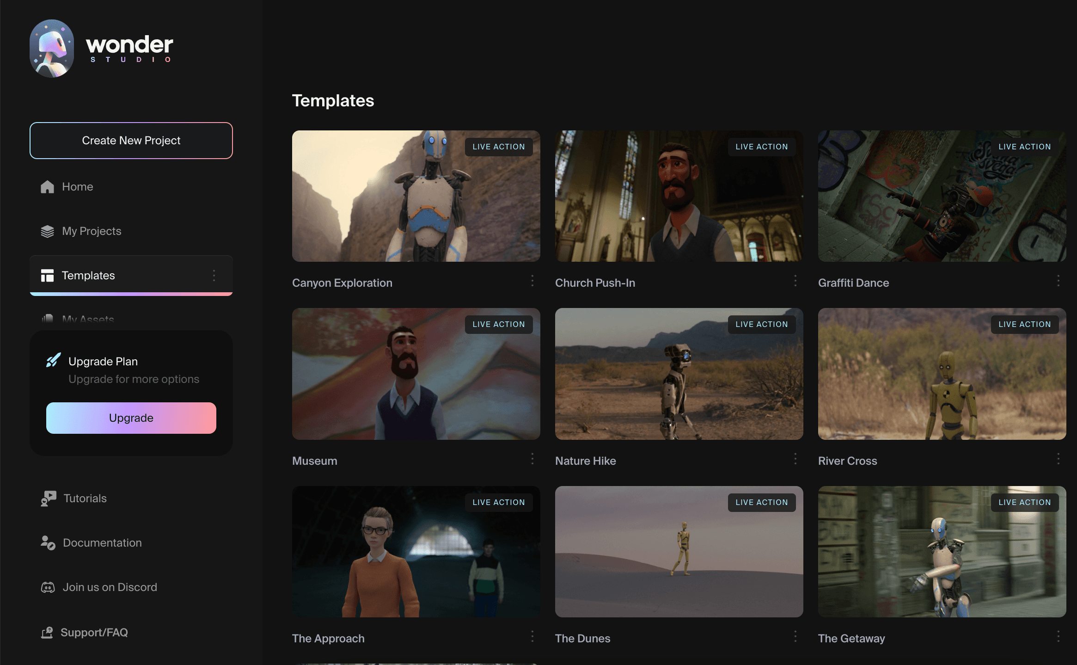
Task: Click the Upgrade Plan heading text
Action: [103, 362]
